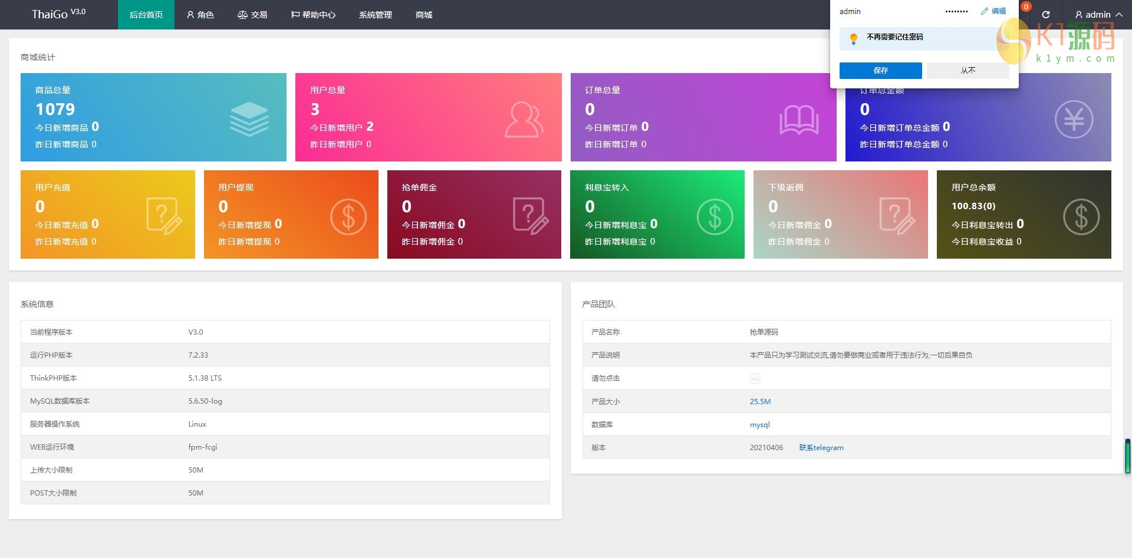Click the question-note icon on 用户充值 card
1132x558 pixels.
click(164, 216)
